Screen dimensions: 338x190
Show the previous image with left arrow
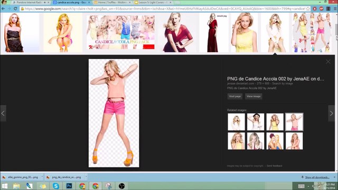tap(3, 113)
